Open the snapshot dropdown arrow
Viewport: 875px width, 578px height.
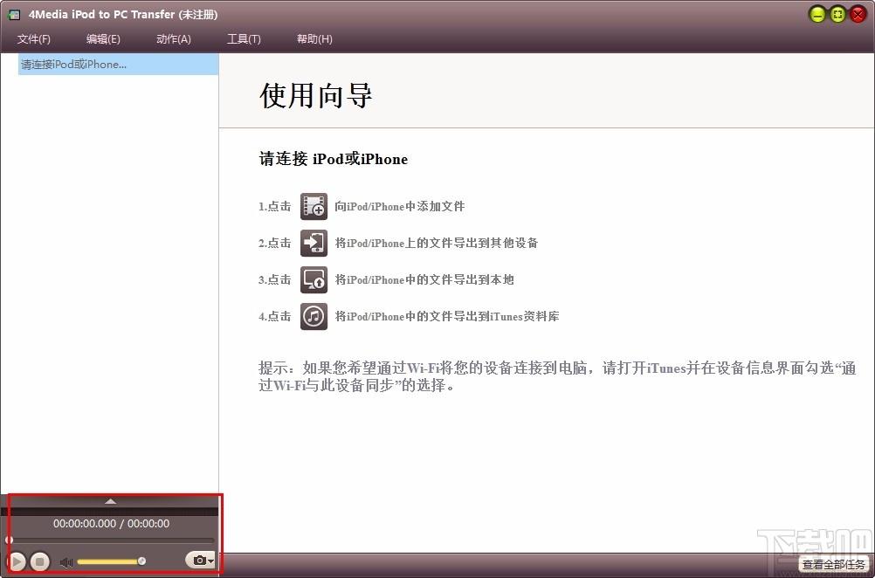[210, 561]
